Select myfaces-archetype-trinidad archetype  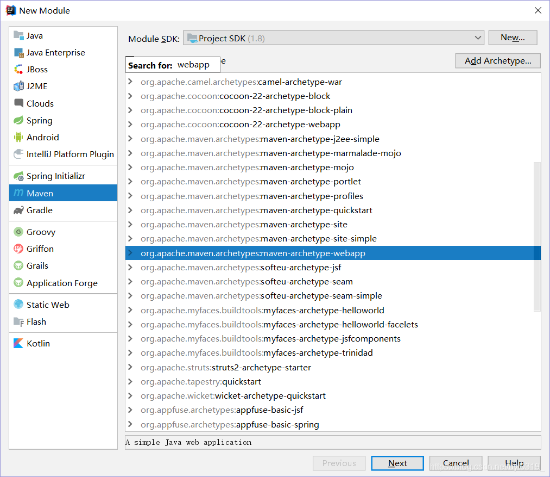[256, 353]
